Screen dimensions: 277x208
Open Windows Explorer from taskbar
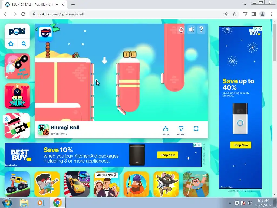tap(24, 203)
